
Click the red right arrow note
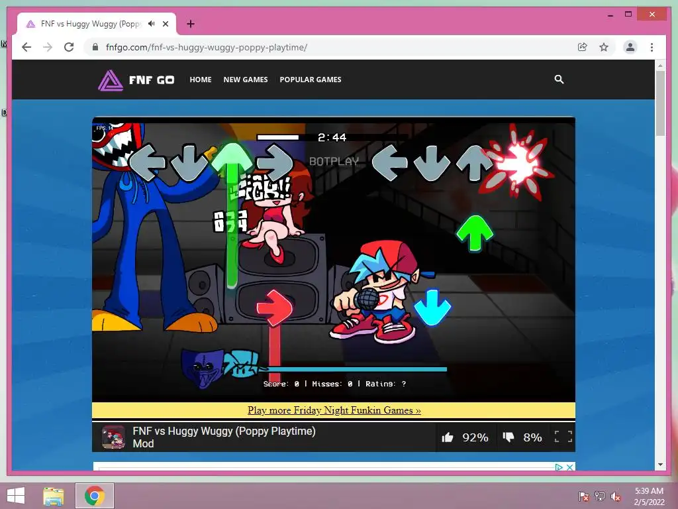274,308
